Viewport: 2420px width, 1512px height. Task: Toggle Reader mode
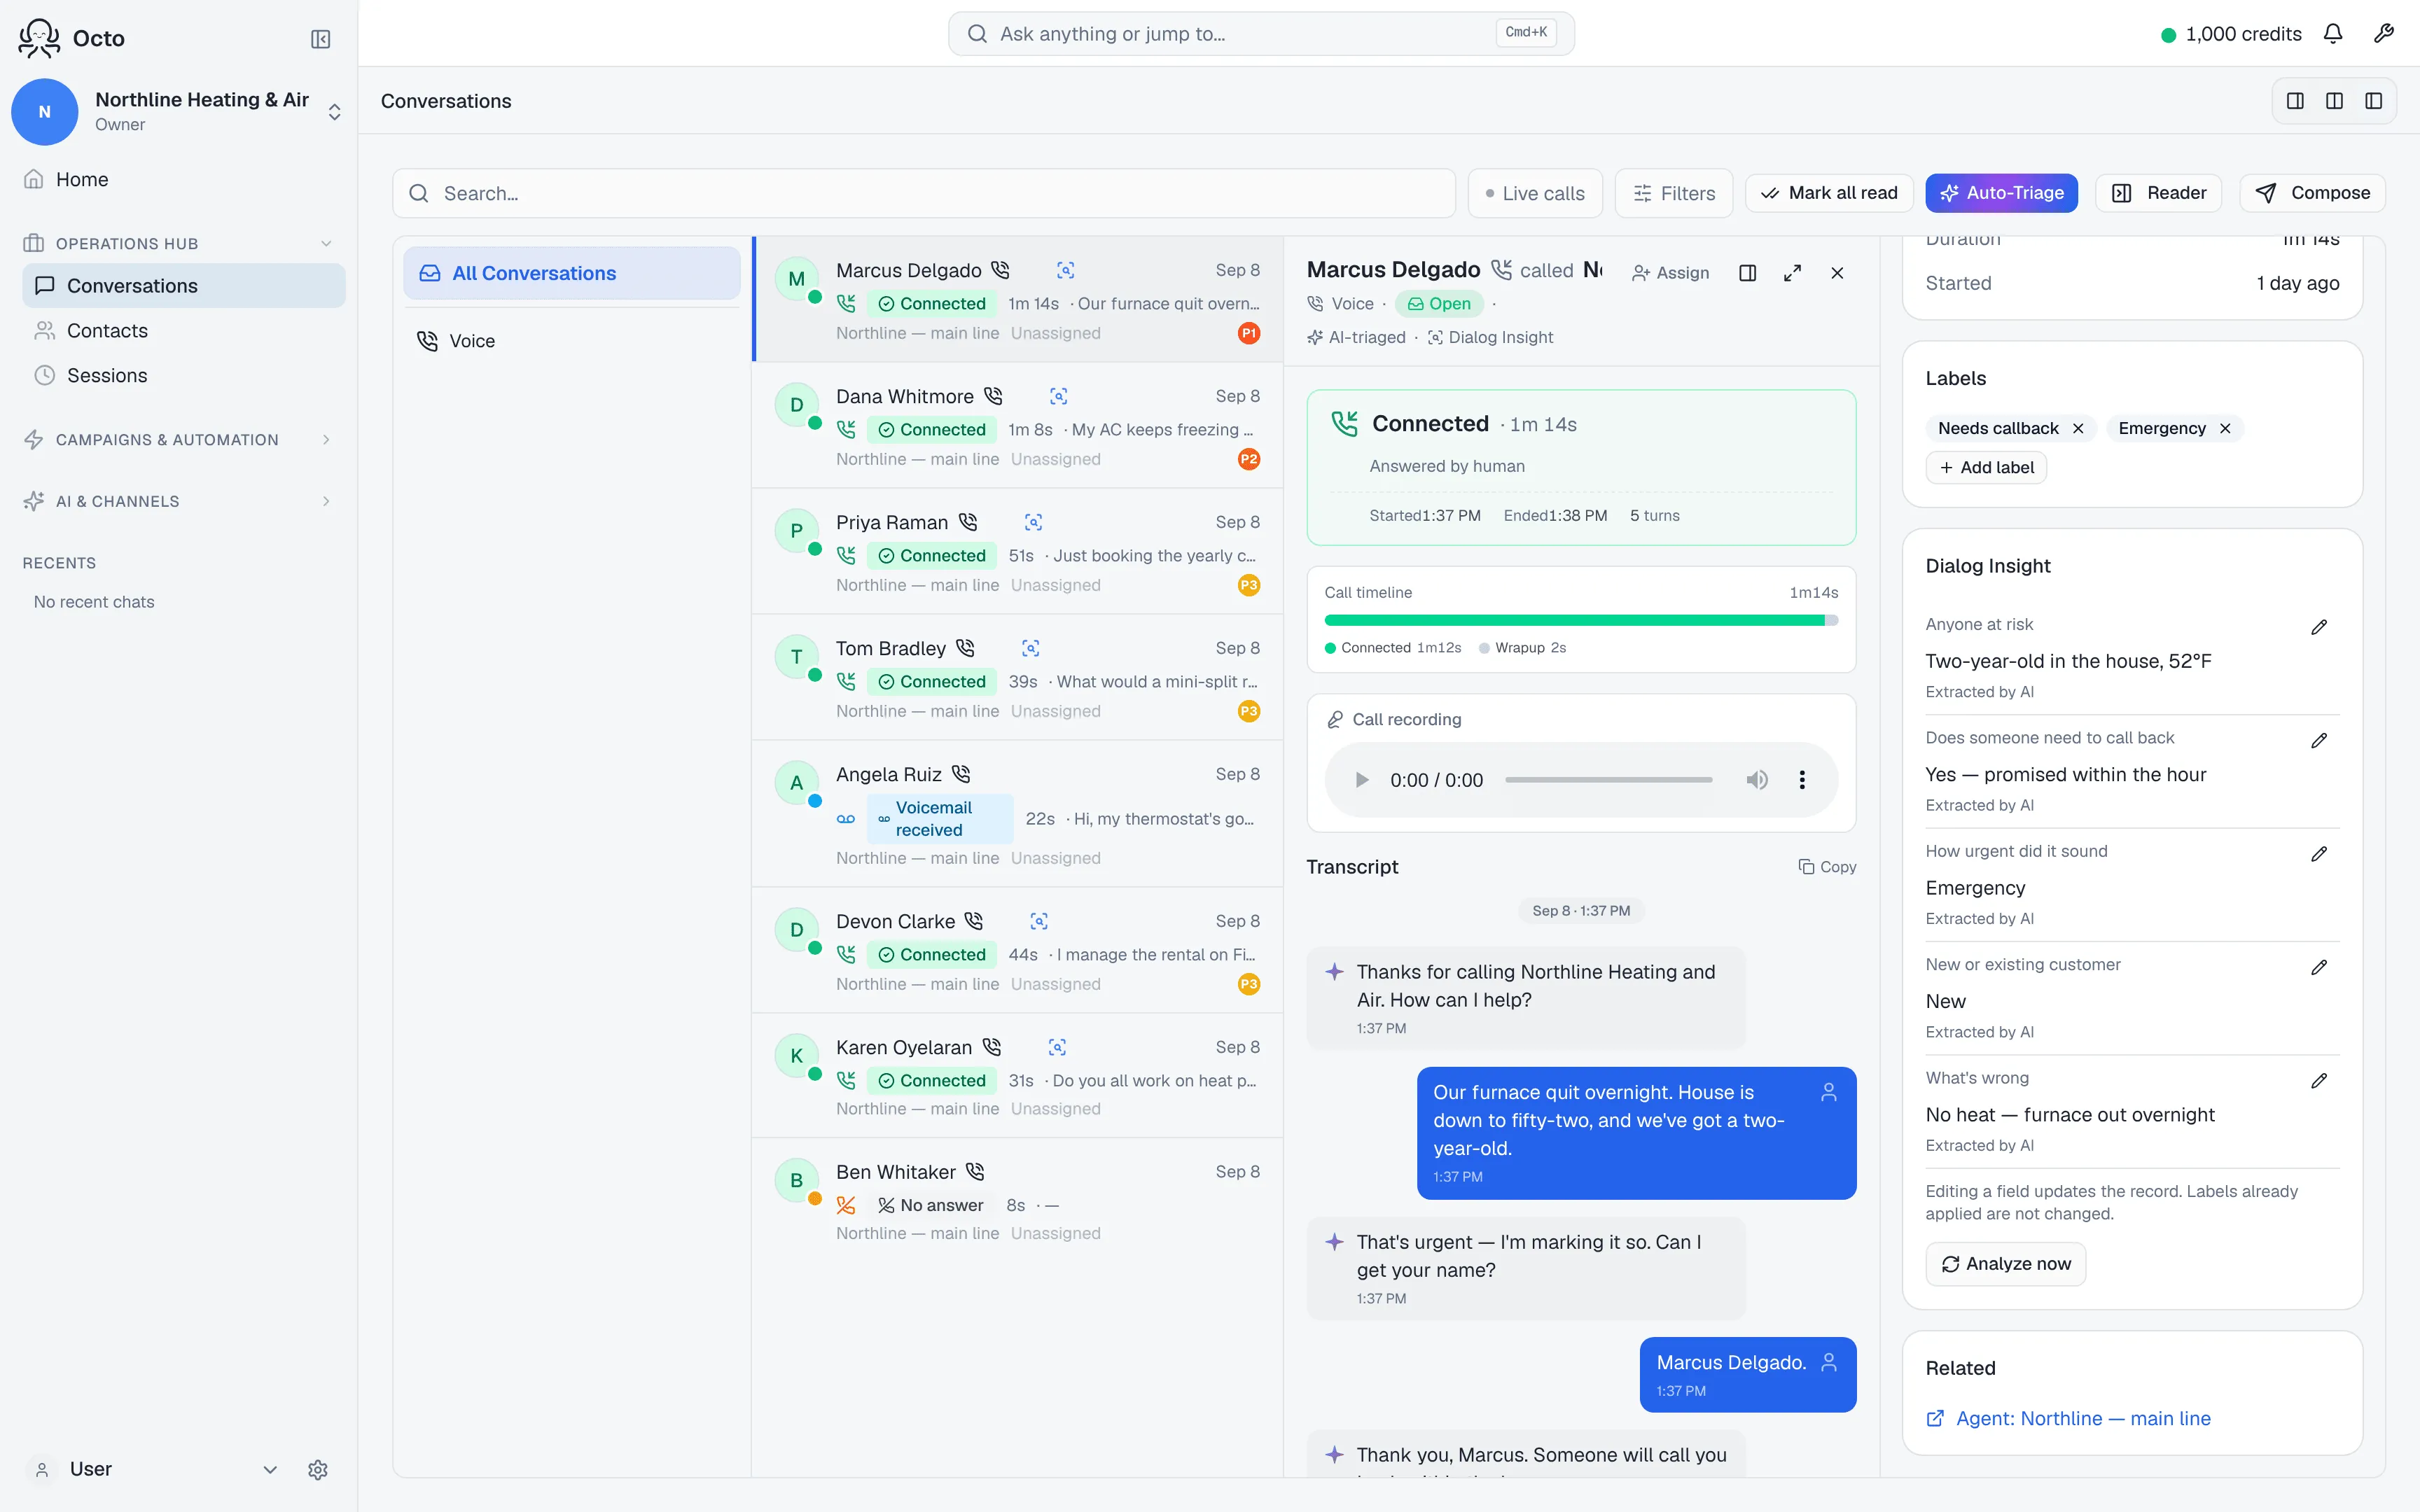click(x=2158, y=193)
